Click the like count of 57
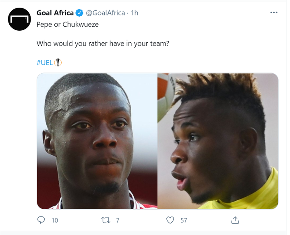This screenshot has height=235, width=290. [x=184, y=220]
